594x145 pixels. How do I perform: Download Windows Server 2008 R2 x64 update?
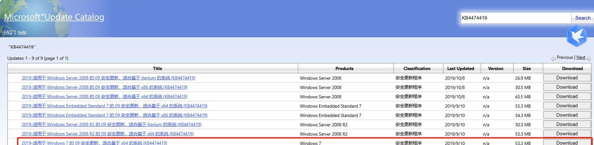coord(567,134)
